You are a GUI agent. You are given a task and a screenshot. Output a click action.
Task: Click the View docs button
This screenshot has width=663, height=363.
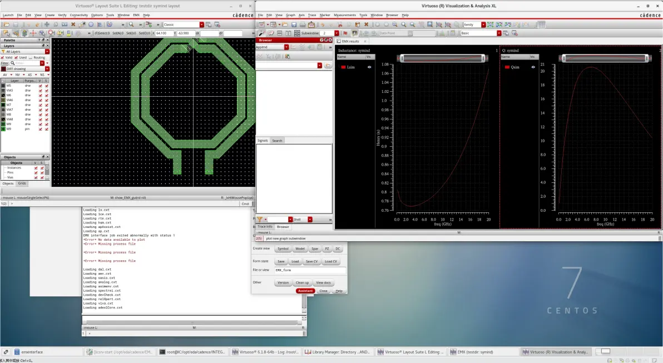point(324,283)
